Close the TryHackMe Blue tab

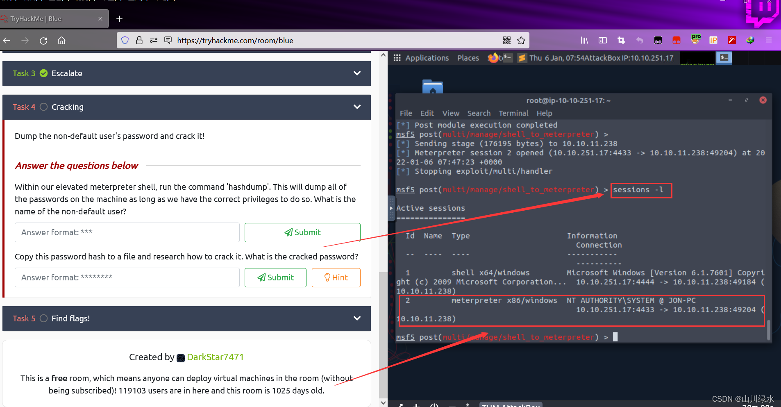[x=100, y=19]
